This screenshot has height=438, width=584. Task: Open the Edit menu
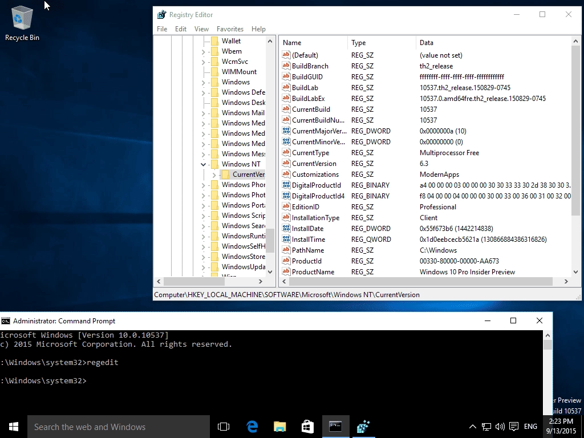click(x=181, y=29)
